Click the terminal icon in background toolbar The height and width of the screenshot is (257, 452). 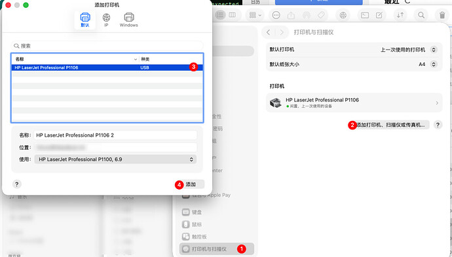tap(365, 15)
